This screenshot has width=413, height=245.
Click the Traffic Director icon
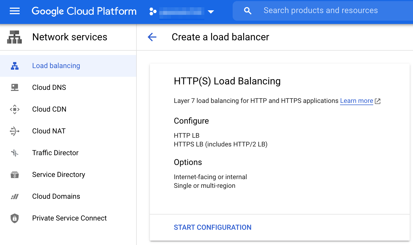[x=15, y=153]
